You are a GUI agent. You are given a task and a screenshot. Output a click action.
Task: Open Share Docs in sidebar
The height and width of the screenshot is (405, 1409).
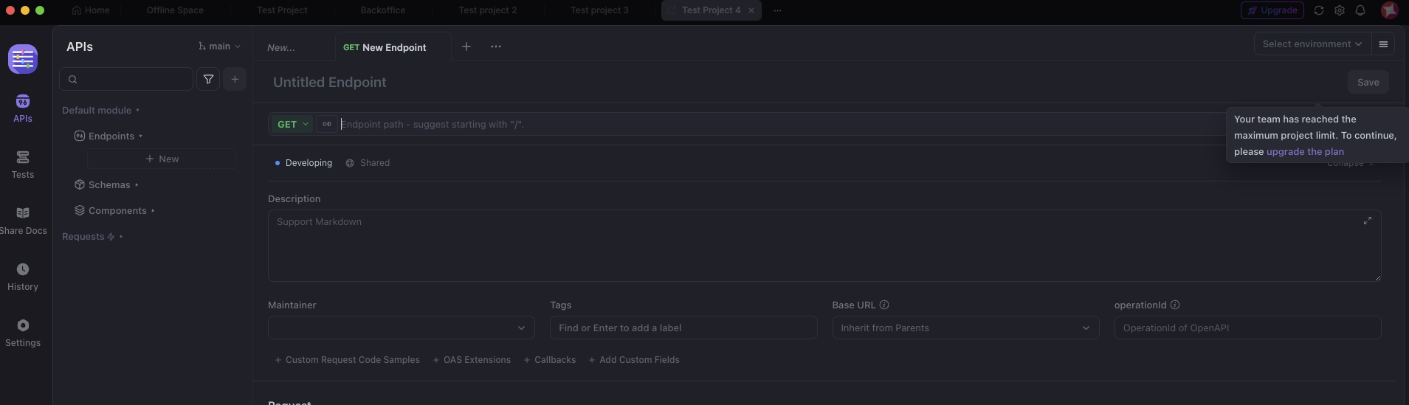pos(23,221)
